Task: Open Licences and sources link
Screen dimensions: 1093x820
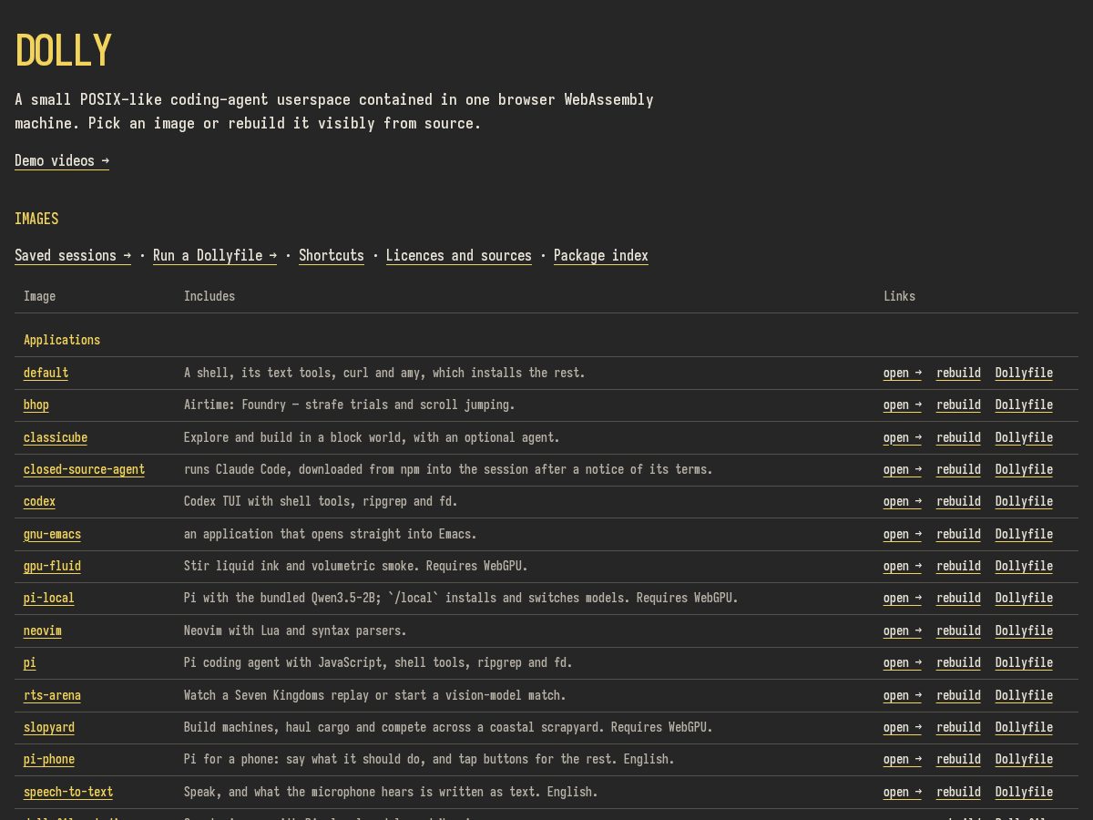Action: click(459, 255)
